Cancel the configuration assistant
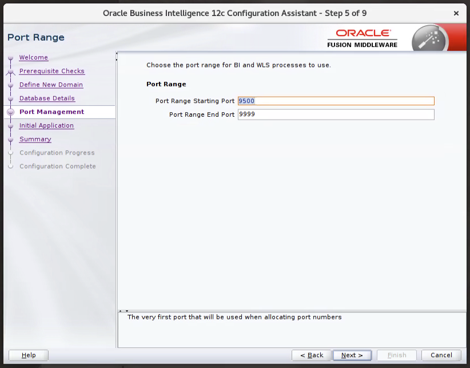 pyautogui.click(x=441, y=355)
